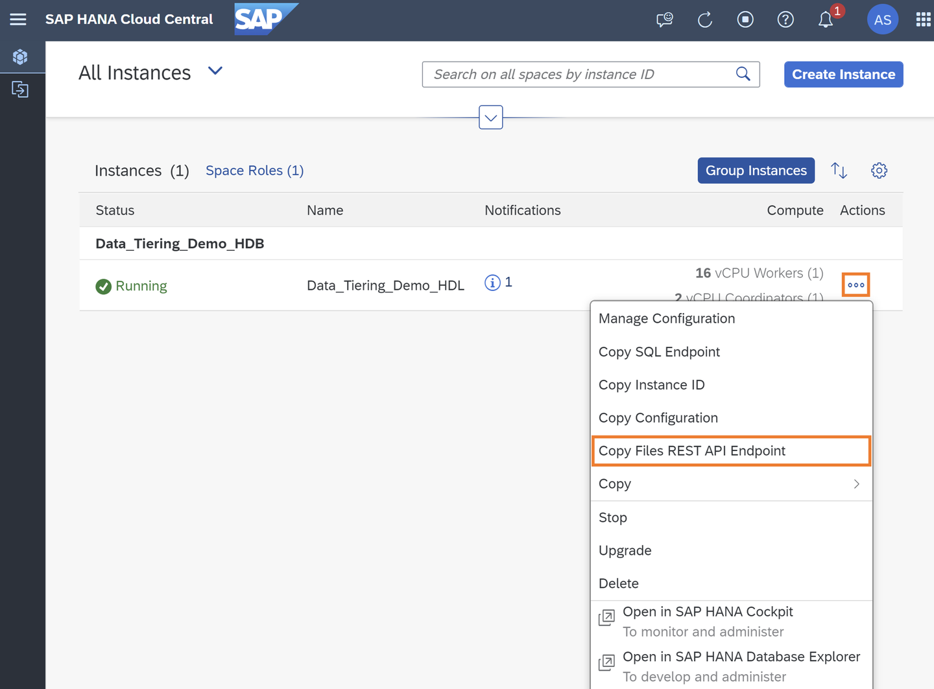Select Delete in actions menu
The width and height of the screenshot is (934, 689).
732,583
